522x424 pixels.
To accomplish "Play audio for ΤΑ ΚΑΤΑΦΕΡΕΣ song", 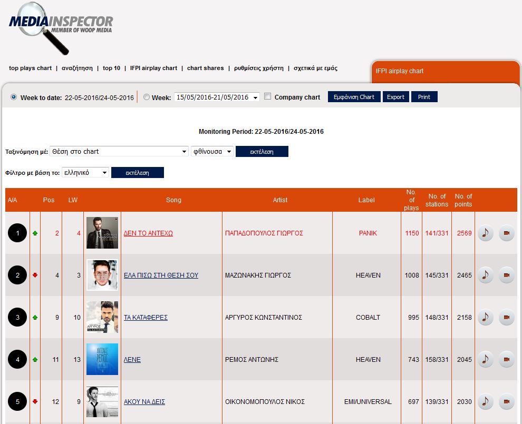I will pos(485,317).
